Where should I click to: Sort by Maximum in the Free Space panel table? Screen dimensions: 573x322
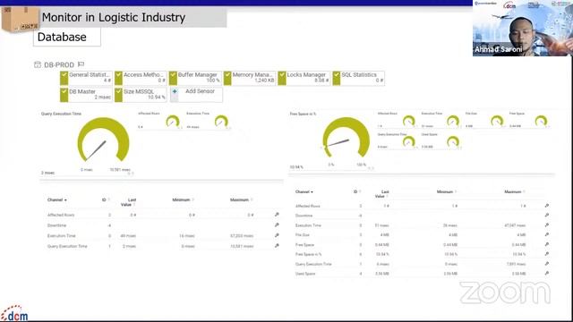click(515, 191)
